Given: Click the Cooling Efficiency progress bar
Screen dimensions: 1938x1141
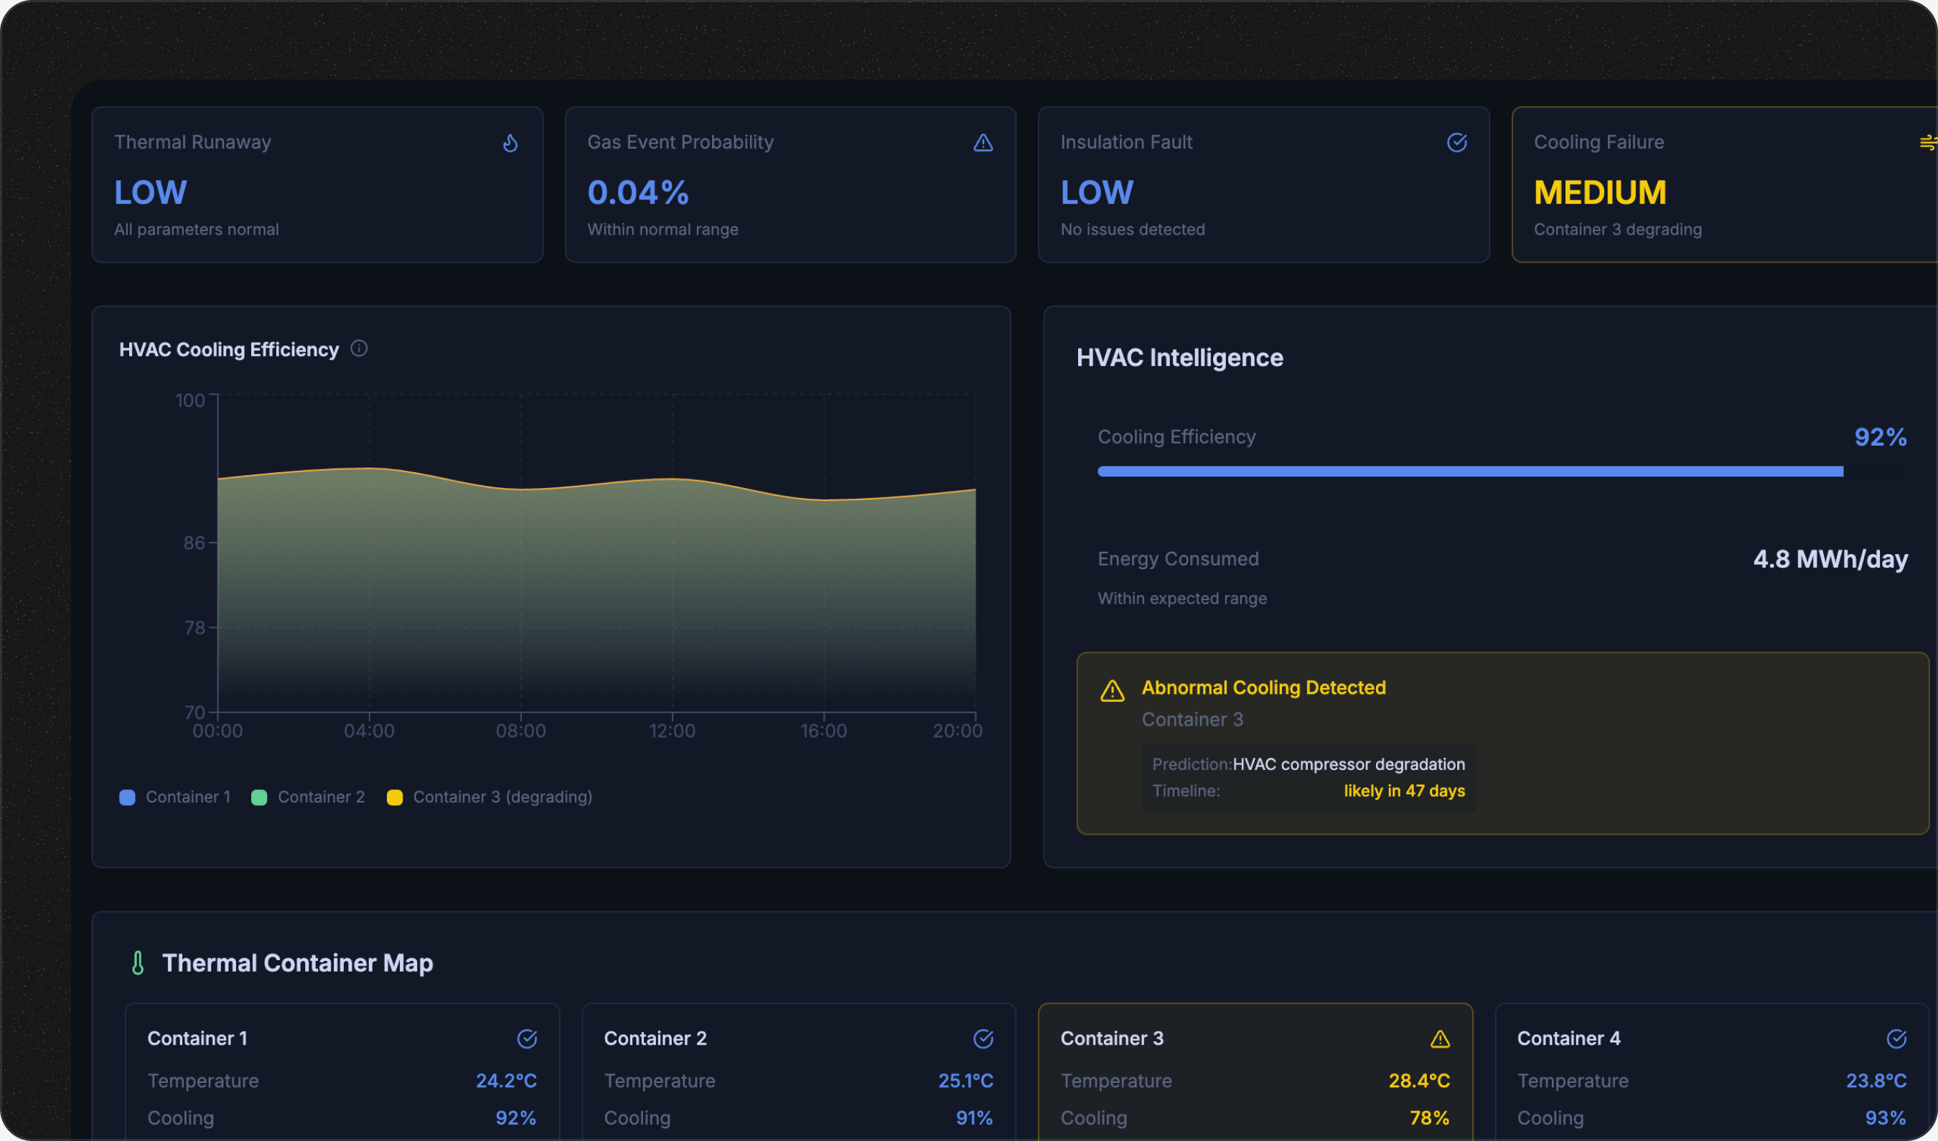Looking at the screenshot, I should pos(1502,471).
